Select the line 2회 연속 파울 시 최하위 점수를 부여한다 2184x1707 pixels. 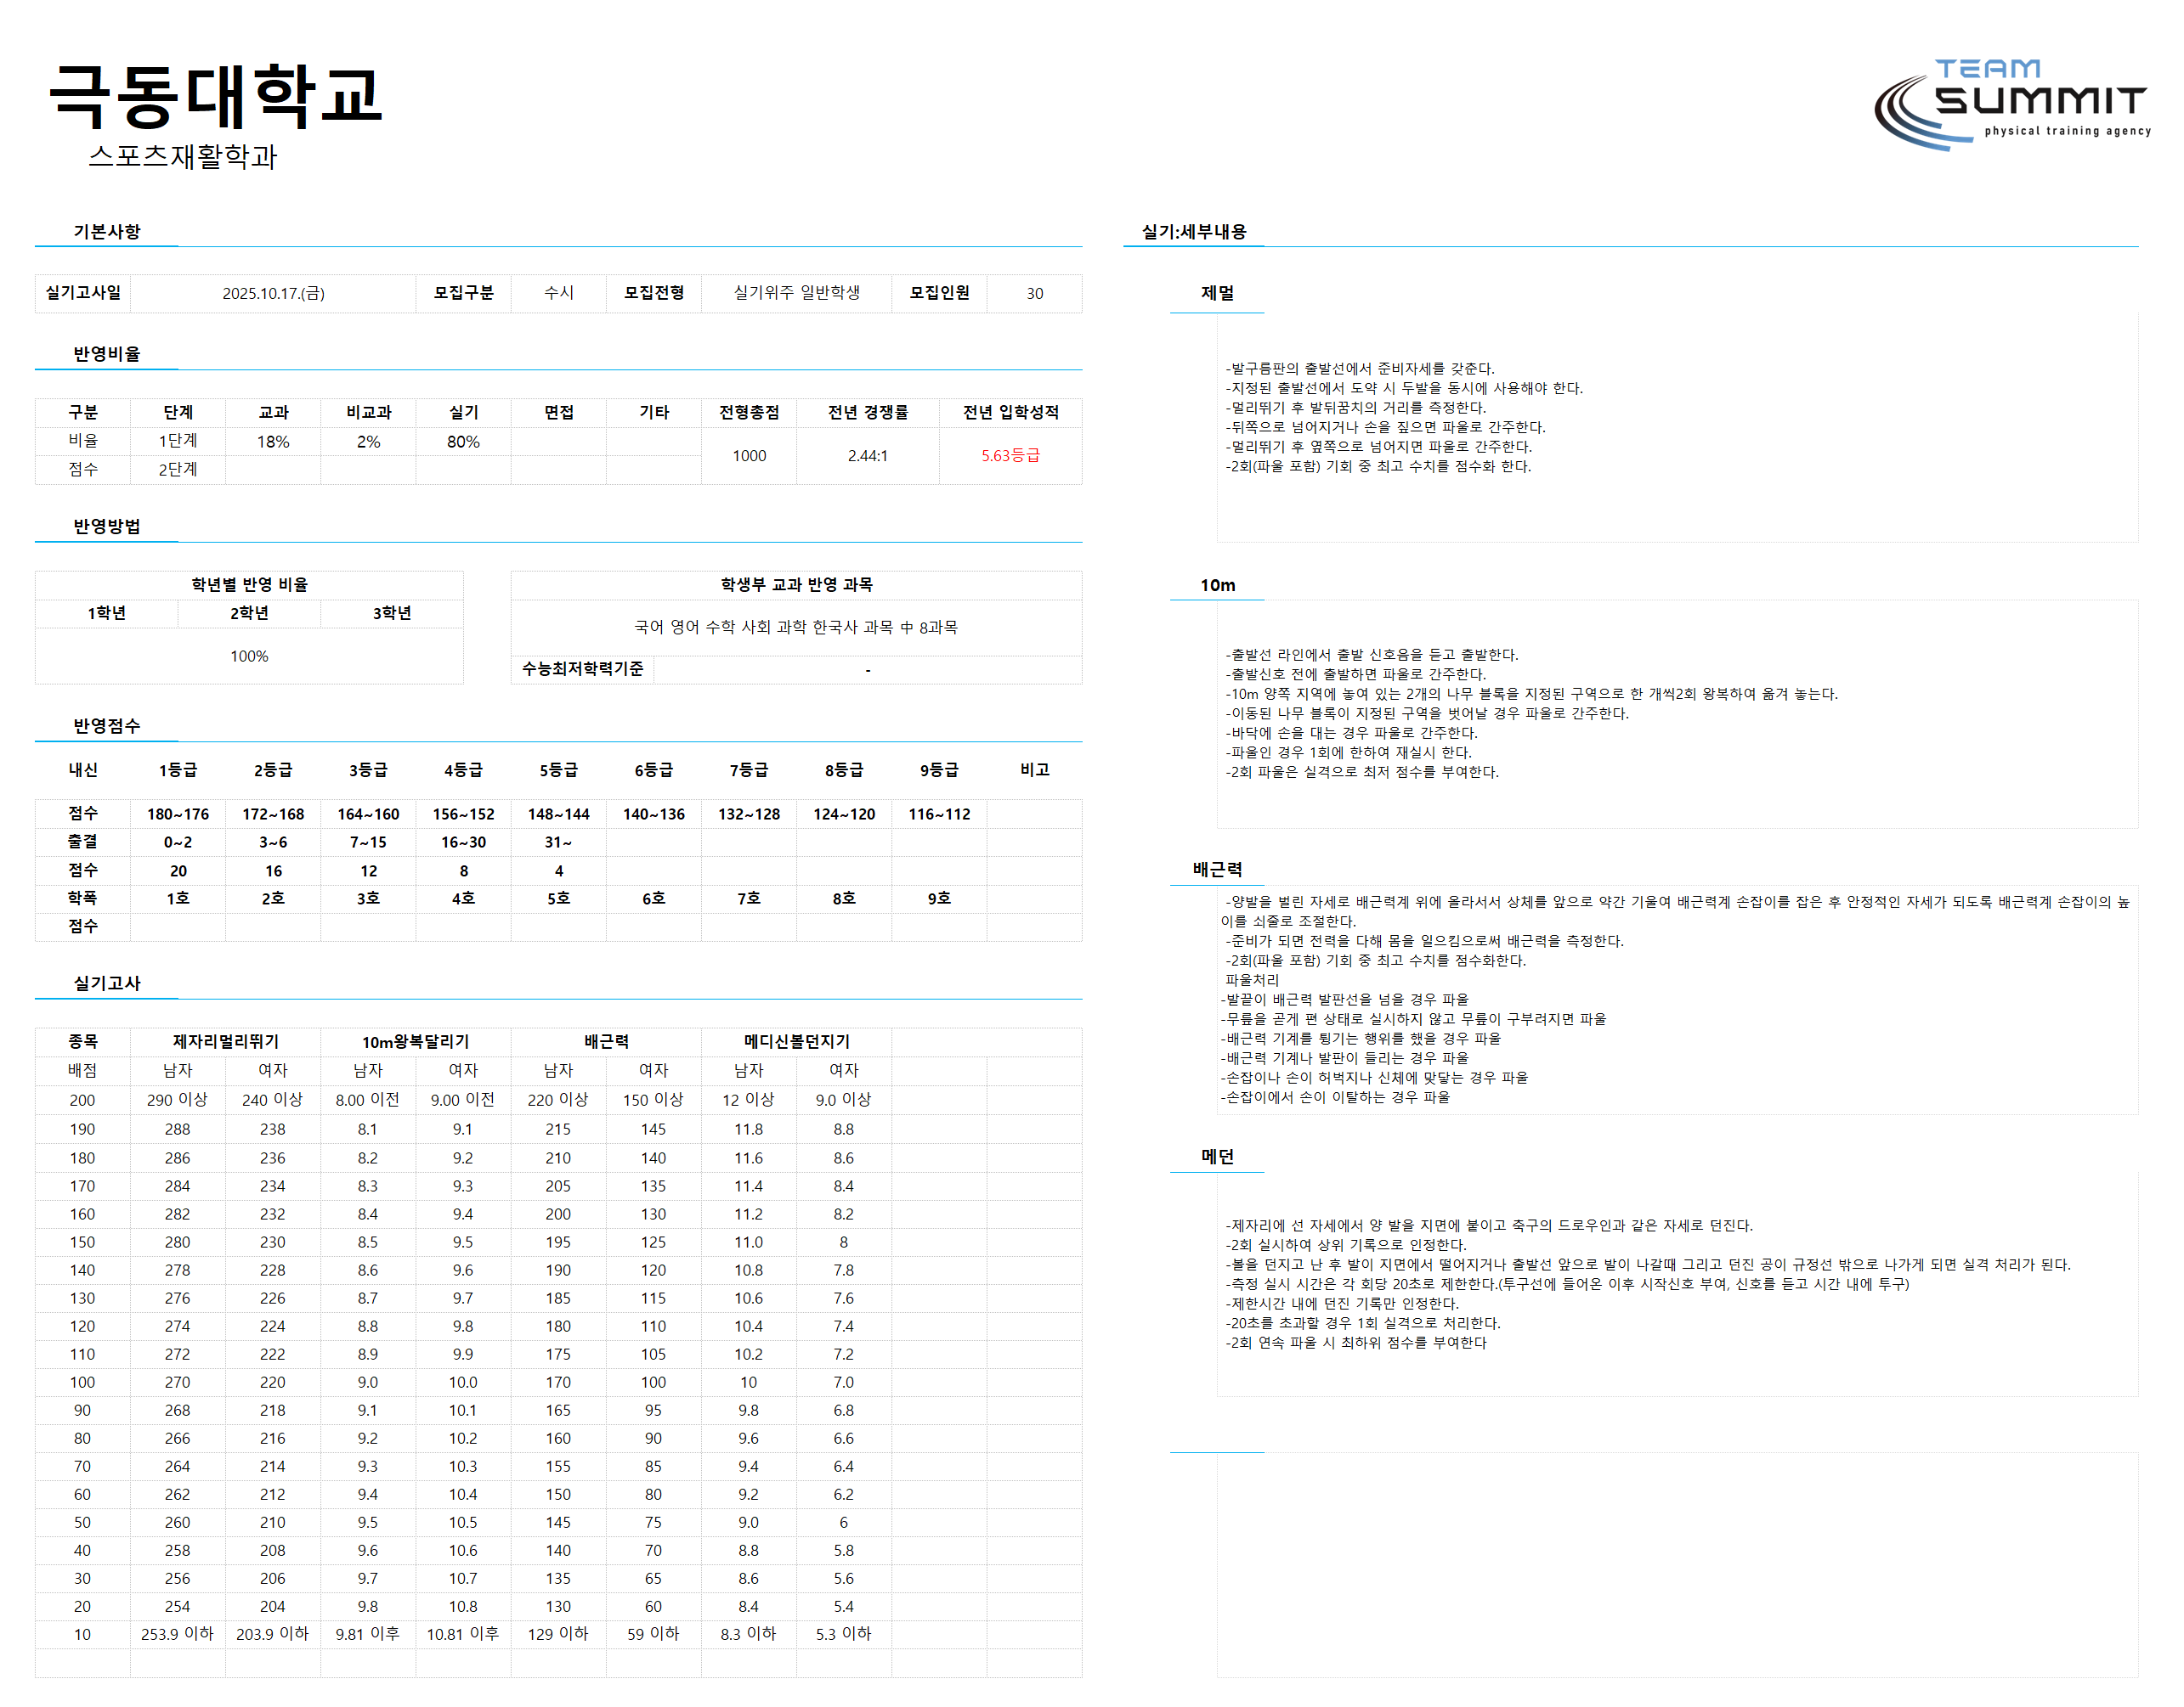[x=1356, y=1342]
